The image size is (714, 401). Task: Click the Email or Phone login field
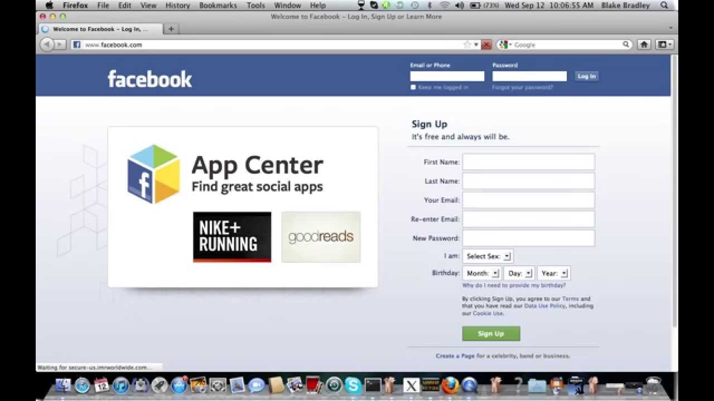pos(447,76)
